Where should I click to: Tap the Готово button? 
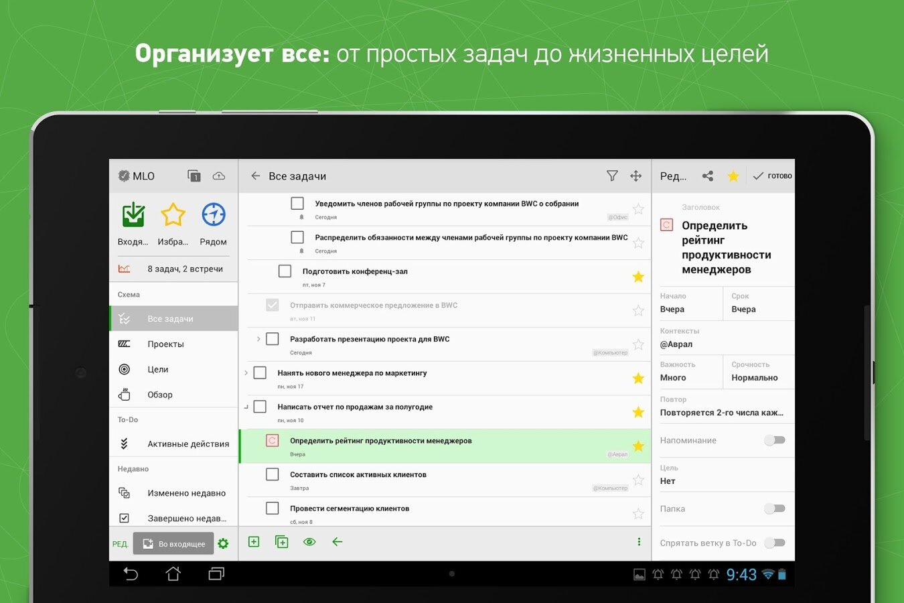pos(772,176)
